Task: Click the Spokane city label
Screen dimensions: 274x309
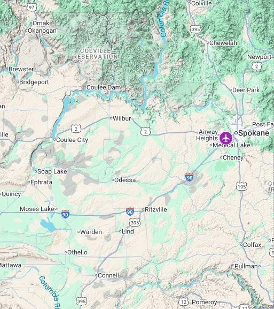Action: [254, 133]
